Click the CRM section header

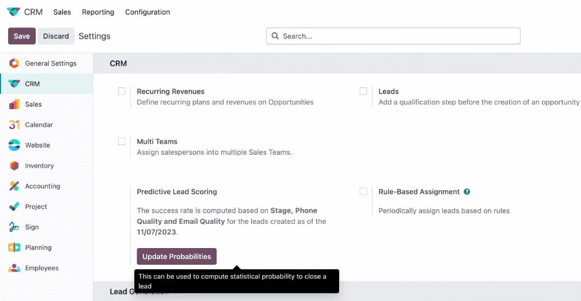click(x=118, y=63)
